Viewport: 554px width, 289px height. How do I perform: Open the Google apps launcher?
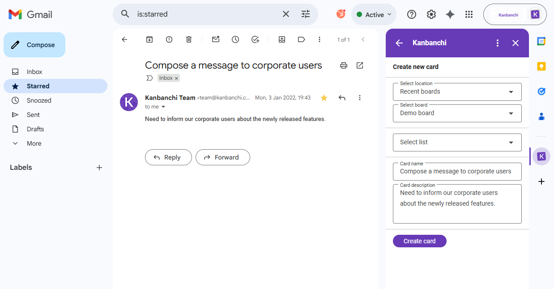[x=469, y=14]
